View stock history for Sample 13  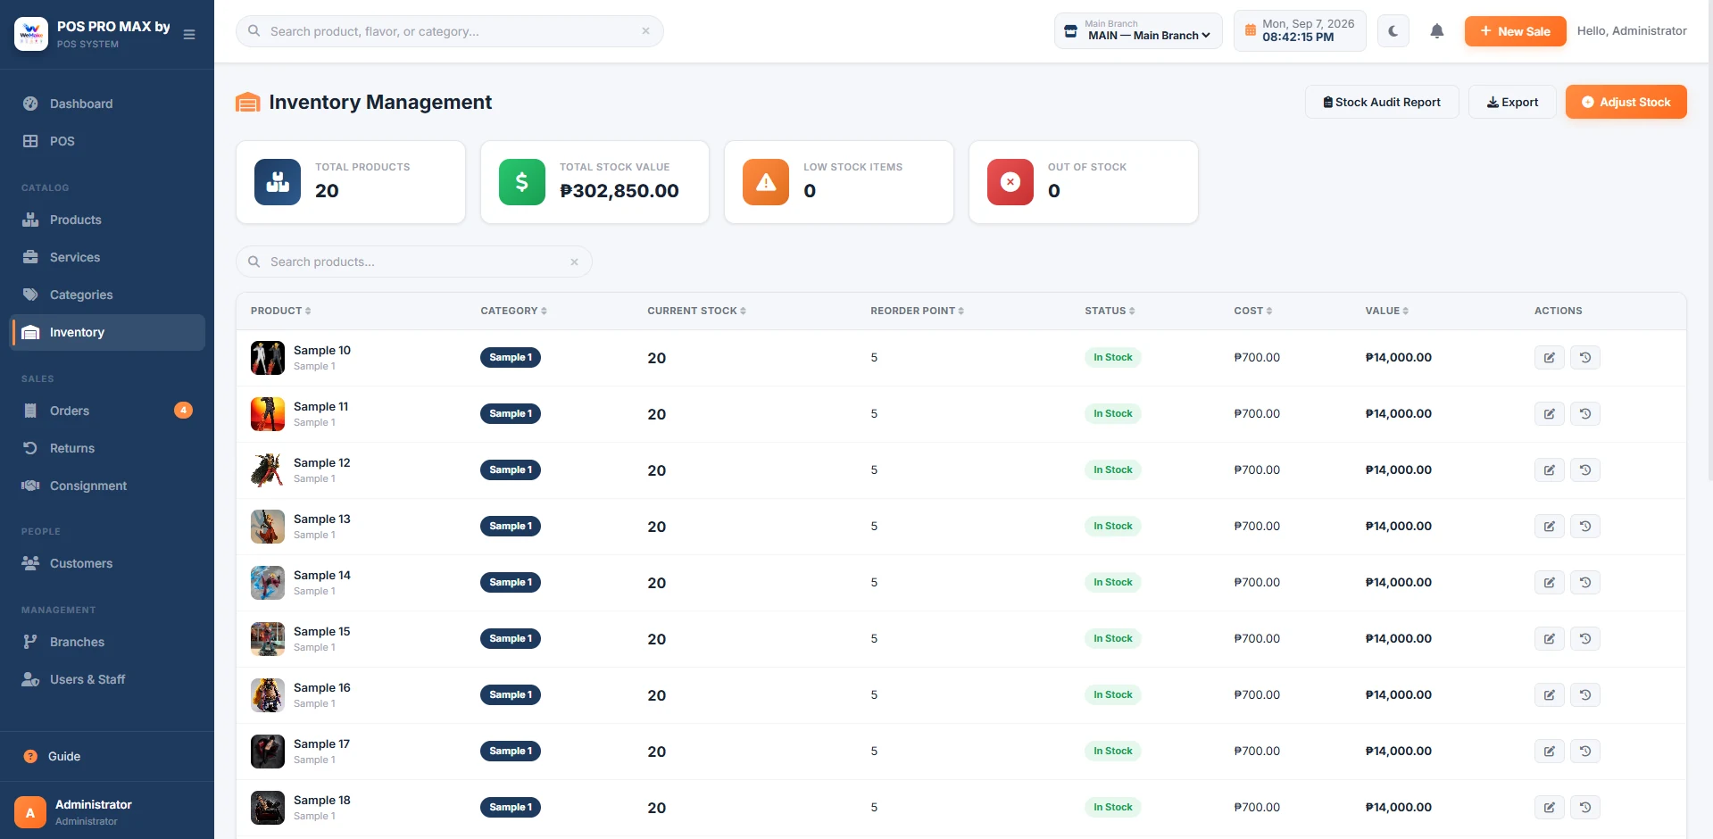1585,527
